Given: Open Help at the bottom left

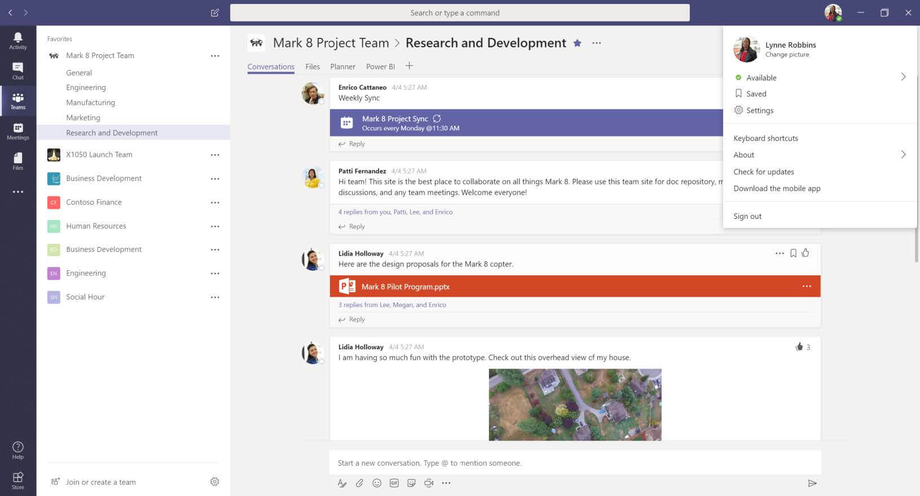Looking at the screenshot, I should pos(18,450).
